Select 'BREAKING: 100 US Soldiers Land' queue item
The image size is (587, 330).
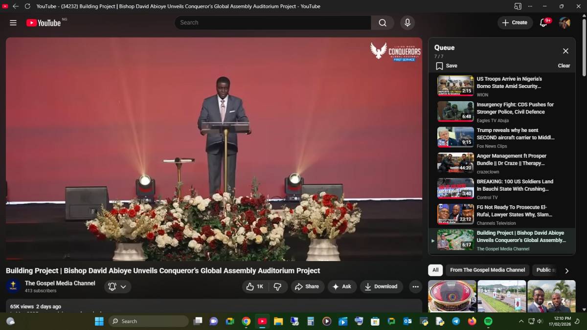(501, 189)
